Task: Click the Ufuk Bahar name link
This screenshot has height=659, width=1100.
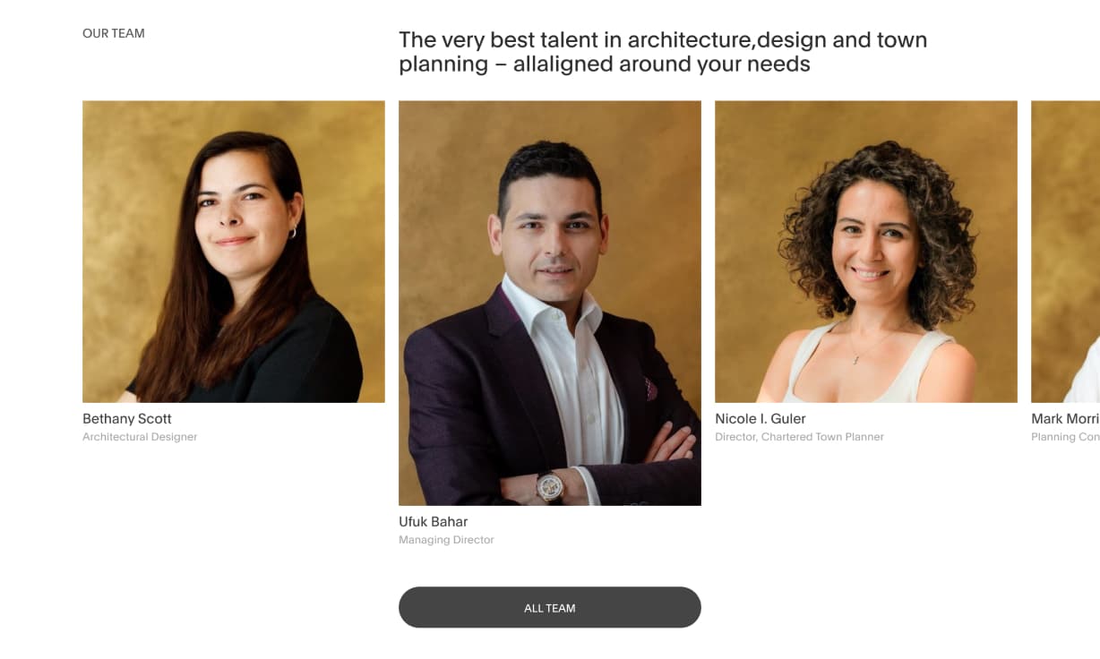Action: (x=434, y=521)
